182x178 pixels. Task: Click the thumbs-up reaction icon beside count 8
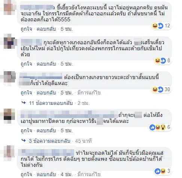click(x=163, y=61)
